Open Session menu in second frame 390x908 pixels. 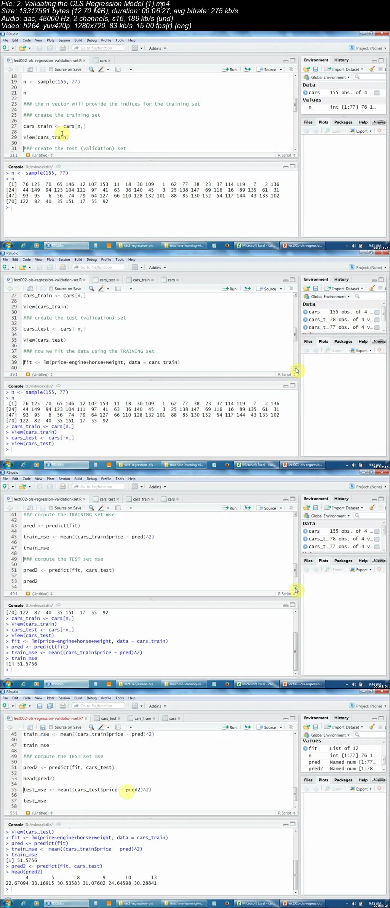pos(64,260)
